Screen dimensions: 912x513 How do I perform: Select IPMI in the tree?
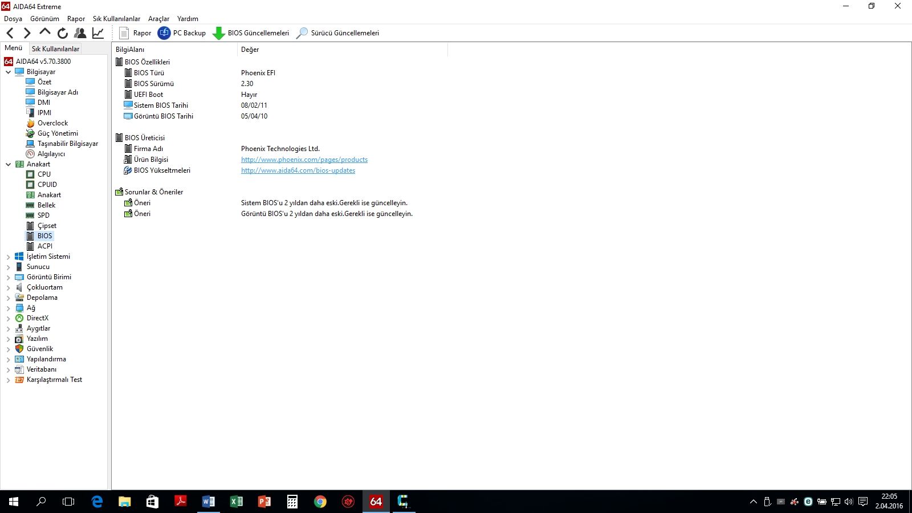[44, 113]
